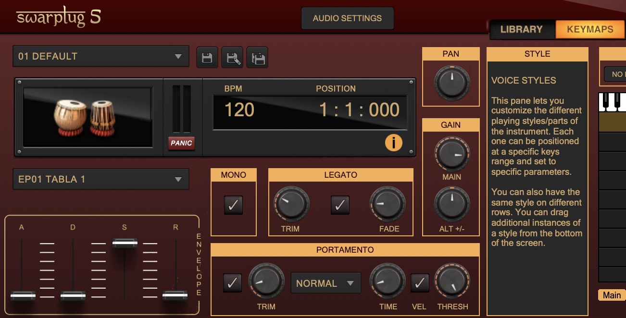Click the ALT +/- gain knob
This screenshot has height=318, width=626.
451,204
